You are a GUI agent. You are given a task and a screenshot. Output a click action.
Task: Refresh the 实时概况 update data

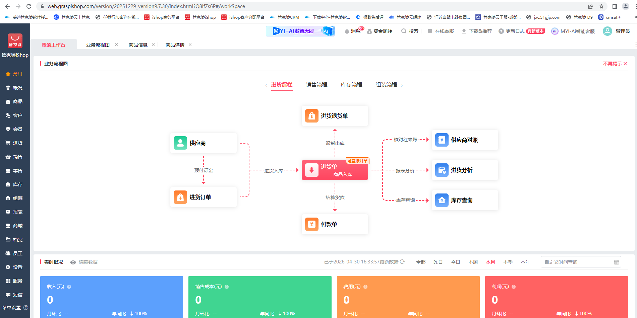pyautogui.click(x=402, y=262)
